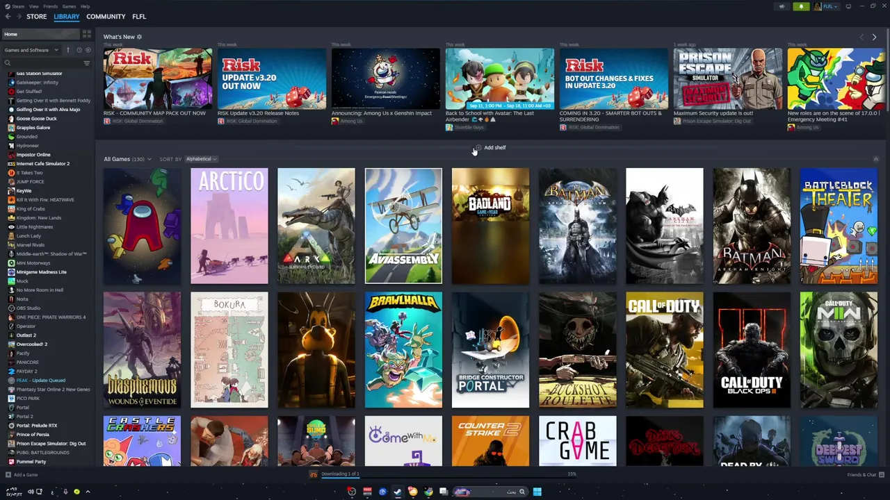Open the Alphabetical sort-by dropdown
890x500 pixels.
[201, 159]
